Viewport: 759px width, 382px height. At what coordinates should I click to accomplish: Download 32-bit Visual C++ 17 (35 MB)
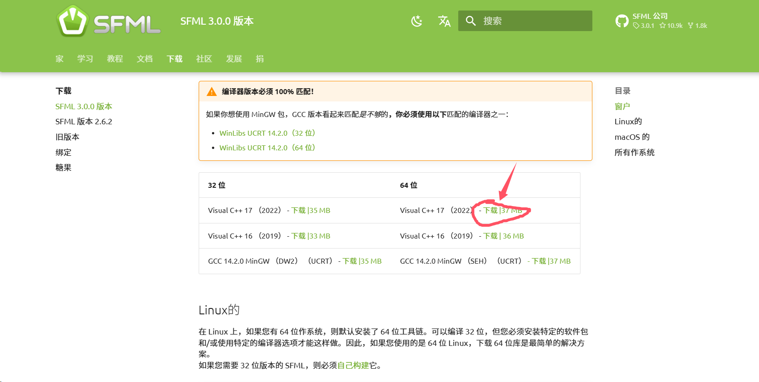click(311, 211)
